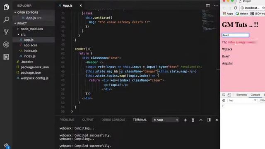265x149 pixels.
Task: Toggle the DevTools device toolbar icon
Action: (x=229, y=95)
